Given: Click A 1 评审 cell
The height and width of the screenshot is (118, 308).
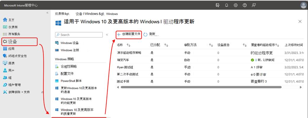Looking at the screenshot, I should click(257, 67).
